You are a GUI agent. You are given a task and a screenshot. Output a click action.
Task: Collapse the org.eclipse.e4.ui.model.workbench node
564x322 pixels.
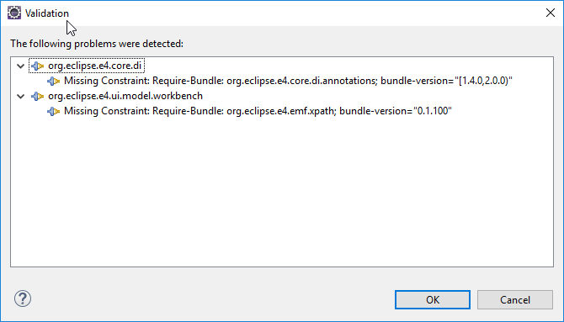21,97
